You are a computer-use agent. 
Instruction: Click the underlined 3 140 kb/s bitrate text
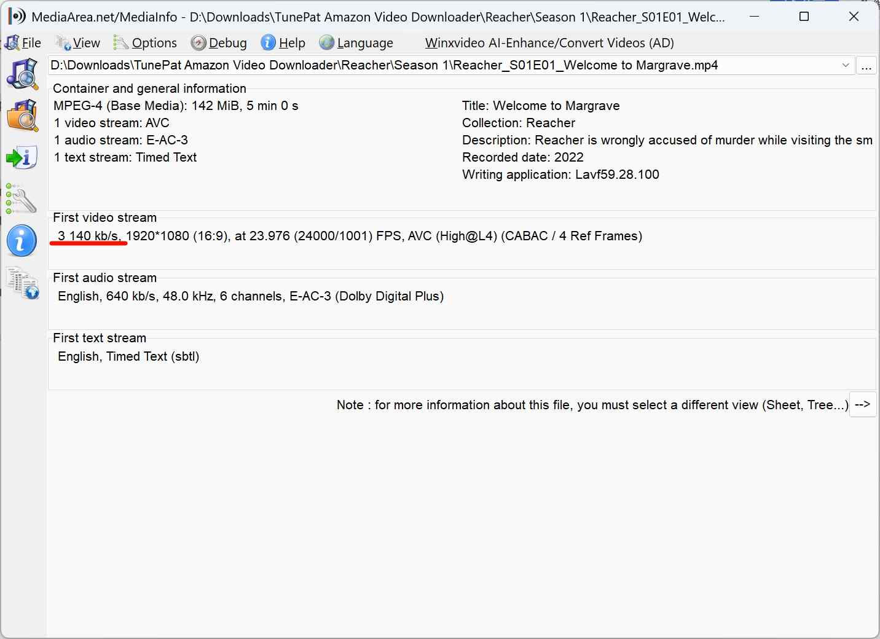pyautogui.click(x=88, y=236)
